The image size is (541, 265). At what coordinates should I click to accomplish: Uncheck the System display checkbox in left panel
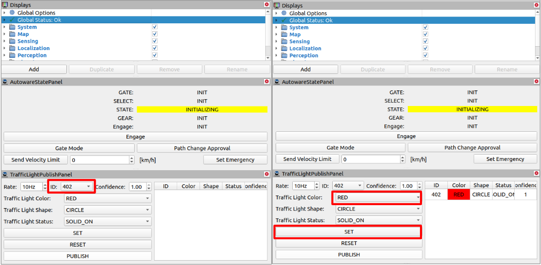(x=155, y=27)
